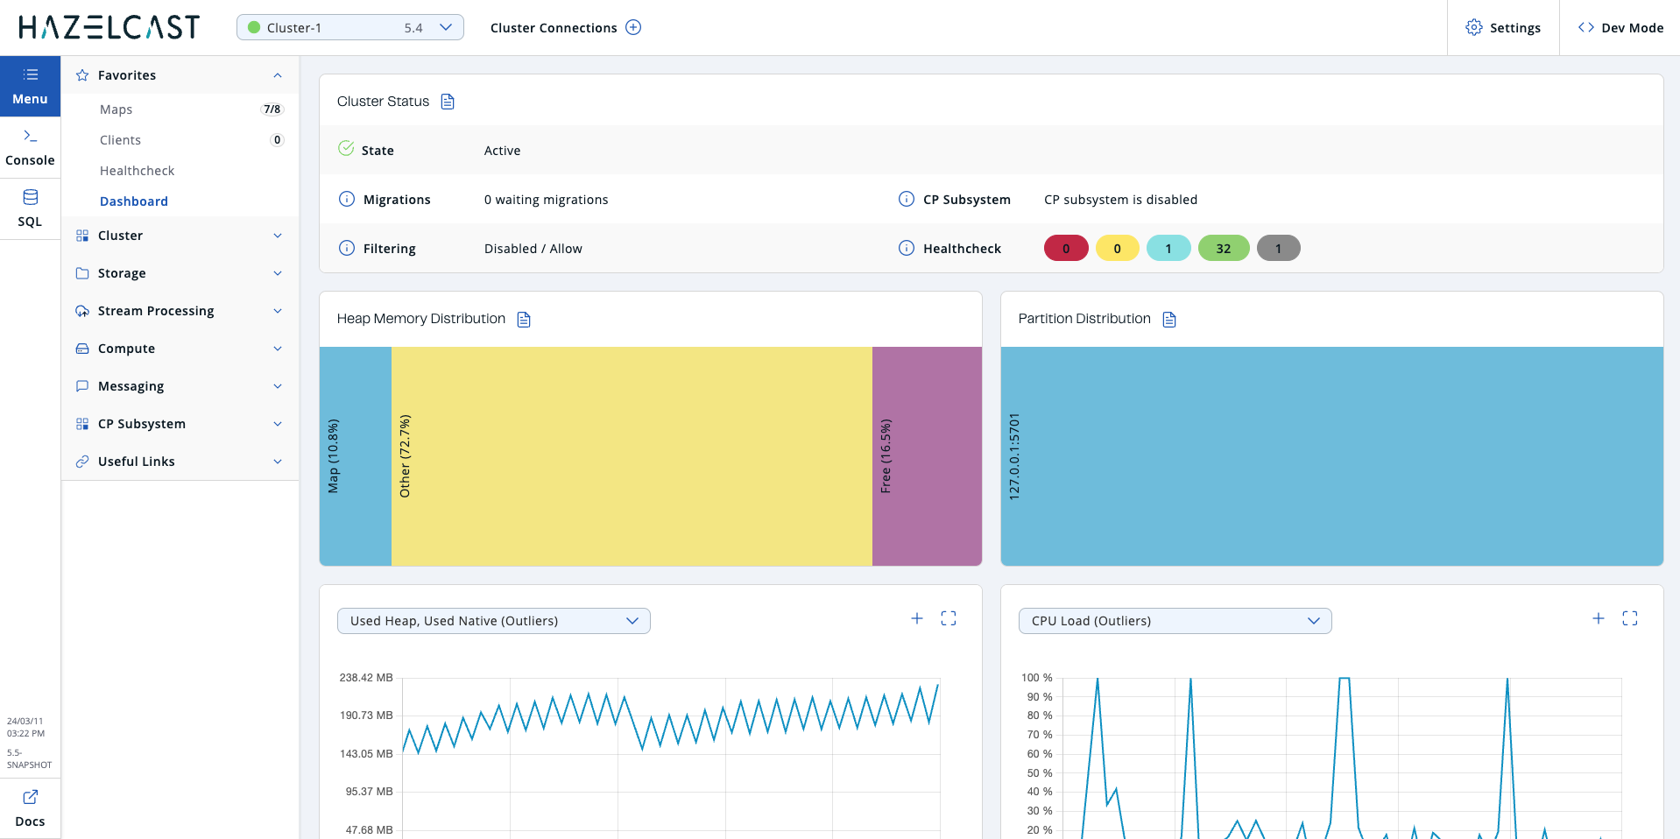1680x839 pixels.
Task: Expand the Storage section
Action: 278,273
